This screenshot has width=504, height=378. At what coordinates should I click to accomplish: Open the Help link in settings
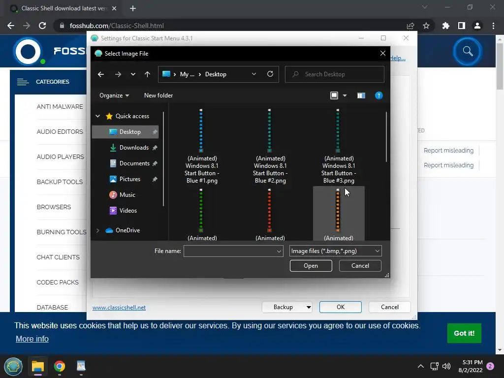coord(398,58)
